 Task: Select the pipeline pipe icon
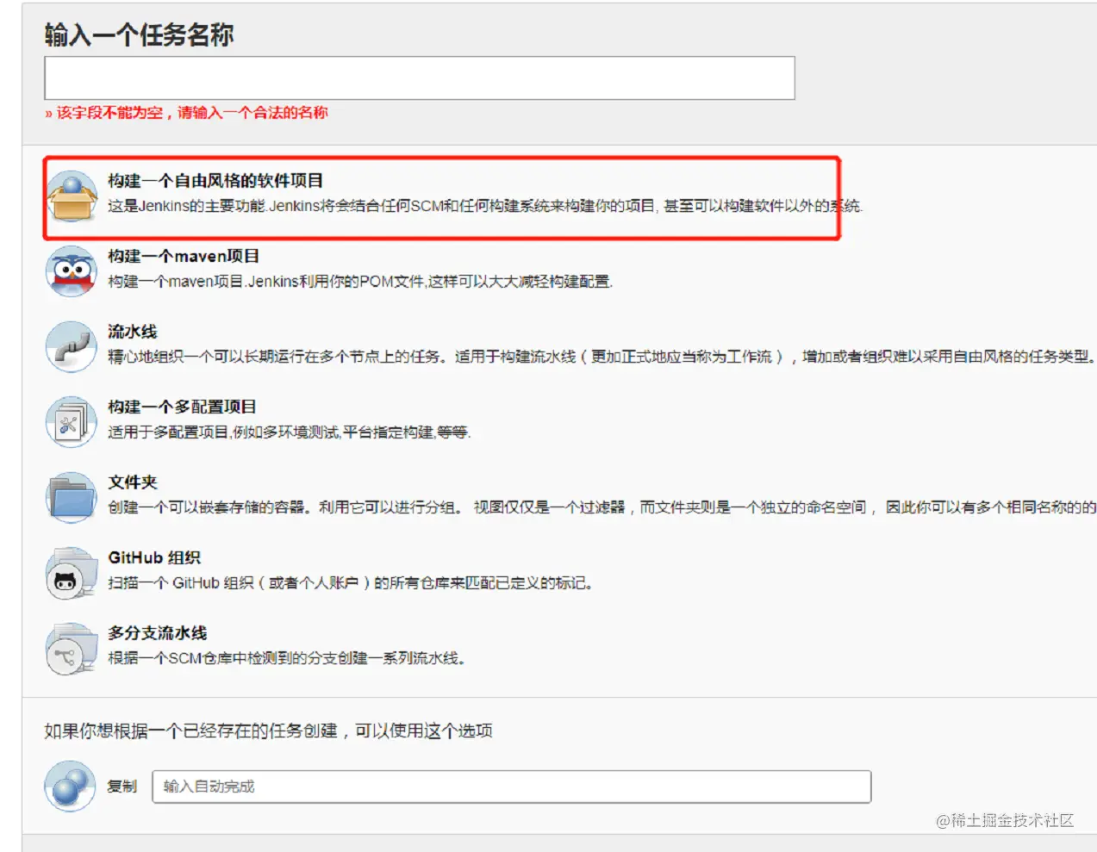point(72,347)
